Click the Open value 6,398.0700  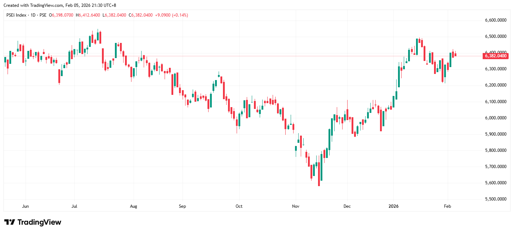click(x=63, y=15)
